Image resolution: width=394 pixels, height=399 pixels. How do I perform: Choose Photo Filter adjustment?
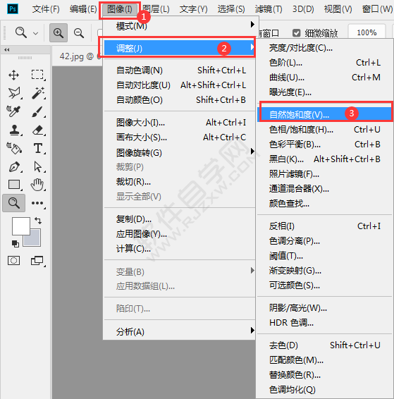pyautogui.click(x=324, y=174)
